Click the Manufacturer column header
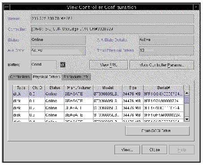 79,88
